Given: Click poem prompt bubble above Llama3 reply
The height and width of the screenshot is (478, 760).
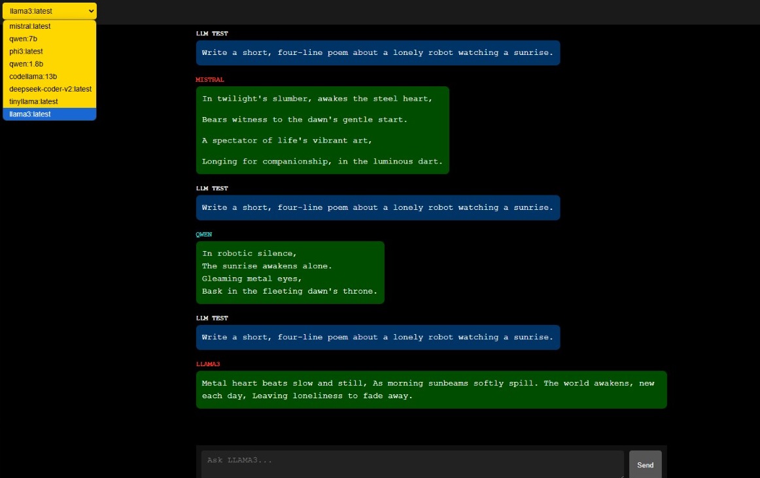Looking at the screenshot, I should click(378, 337).
